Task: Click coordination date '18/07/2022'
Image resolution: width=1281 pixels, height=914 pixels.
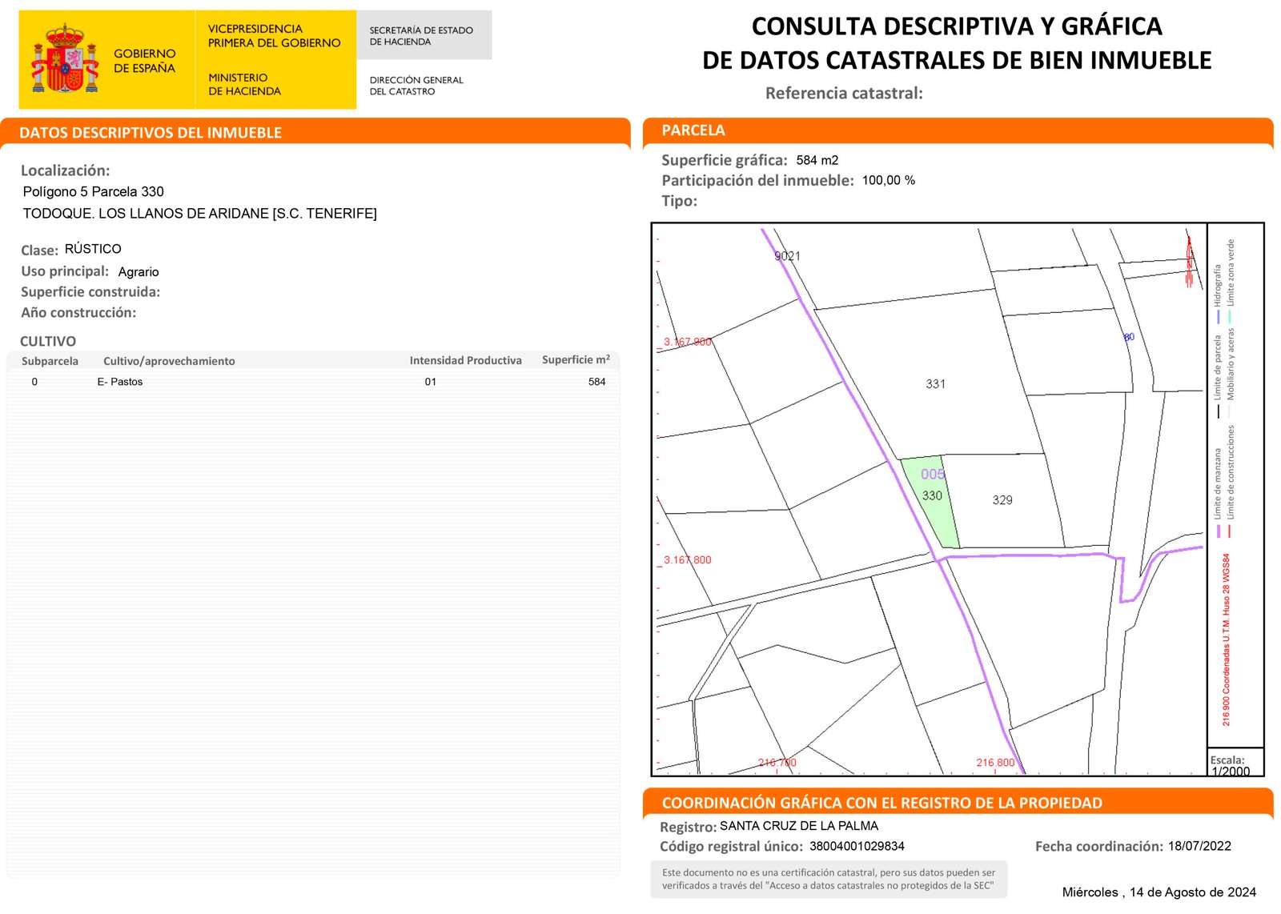Action: [1199, 846]
